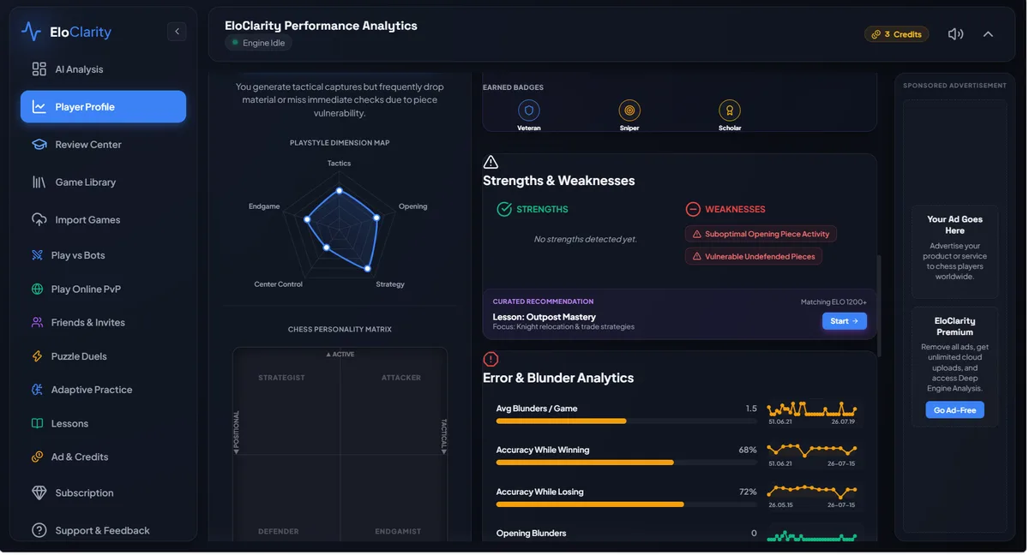Click the 'No strengths detected yet.' text
Viewport: 1029px width, 555px height.
[586, 239]
